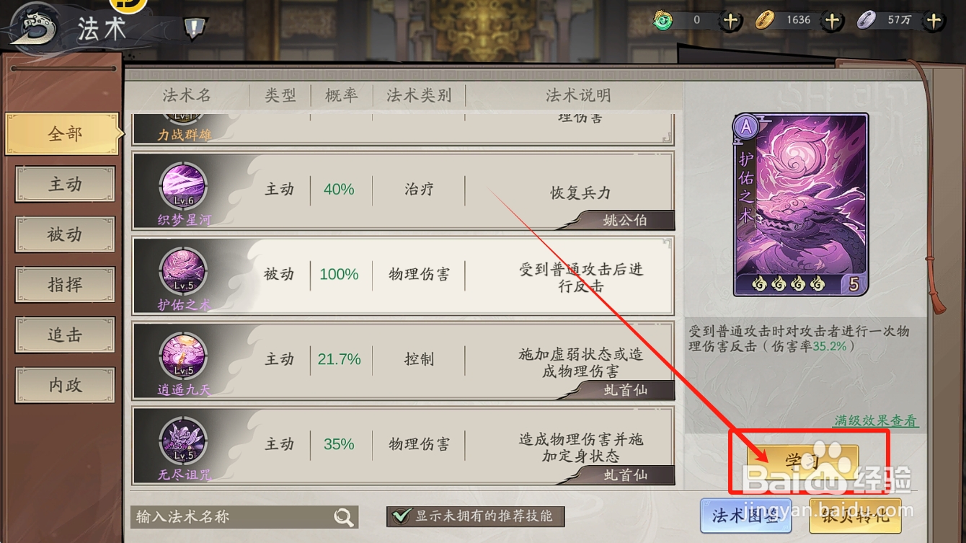The height and width of the screenshot is (543, 966).
Task: Open 满级效果查看 link
Action: coord(876,420)
